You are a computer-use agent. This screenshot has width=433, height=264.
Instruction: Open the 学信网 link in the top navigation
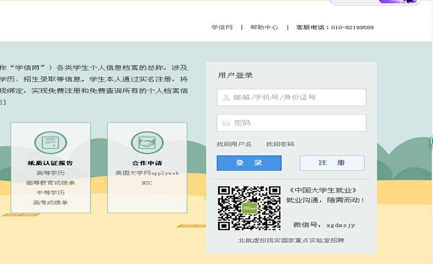point(222,28)
